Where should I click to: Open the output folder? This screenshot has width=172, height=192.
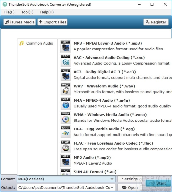[x=130, y=187]
